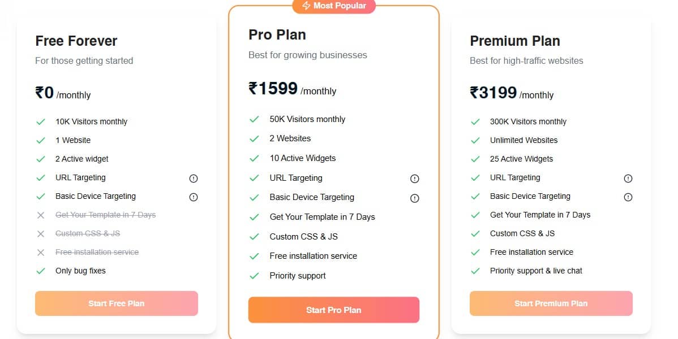Click info icon beside Pro plan Basic Device Targeting
The height and width of the screenshot is (339, 678).
[415, 198]
